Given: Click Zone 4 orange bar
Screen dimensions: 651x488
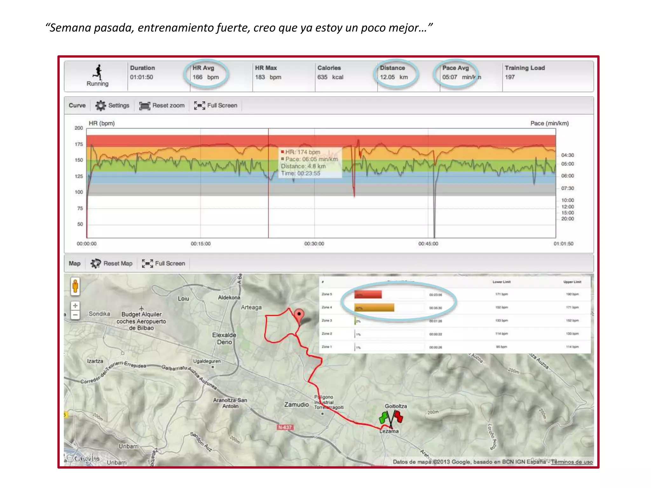Looking at the screenshot, I should click(x=374, y=308).
